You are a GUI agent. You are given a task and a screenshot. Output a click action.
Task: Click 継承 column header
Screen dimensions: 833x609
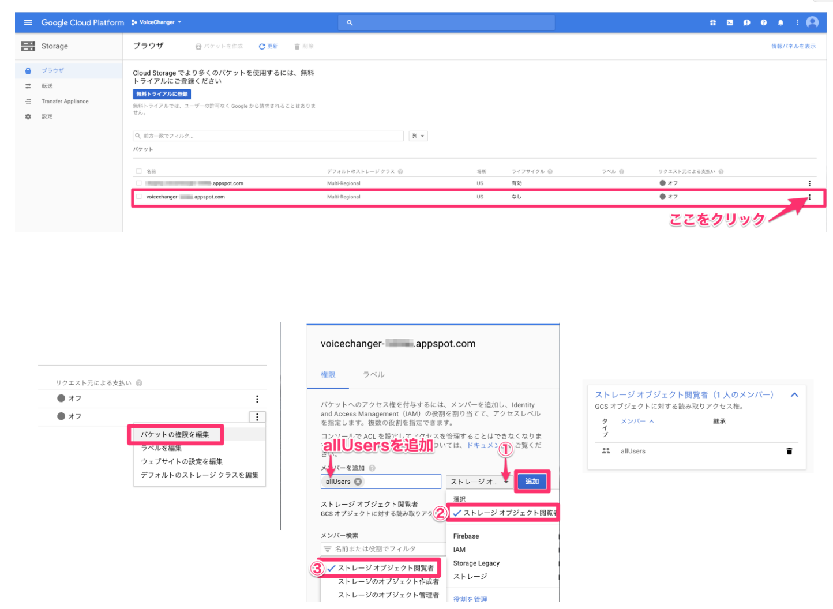tap(719, 422)
